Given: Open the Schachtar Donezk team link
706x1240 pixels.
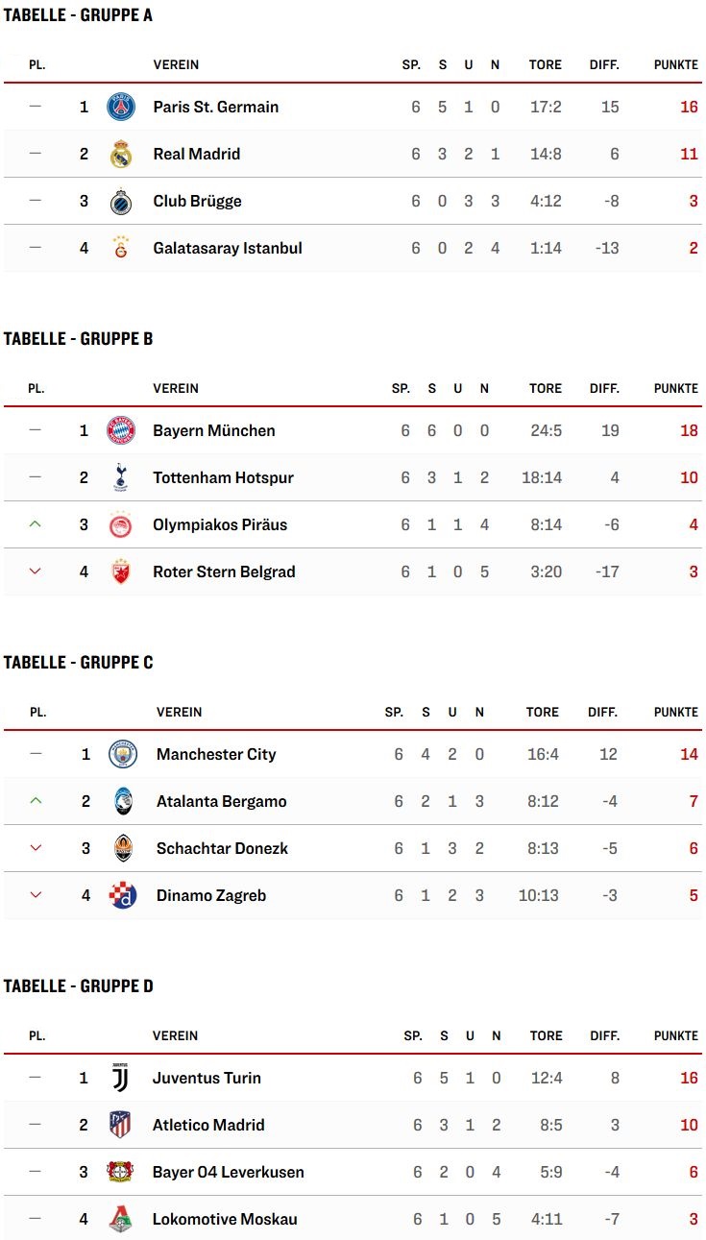Looking at the screenshot, I should click(x=222, y=848).
